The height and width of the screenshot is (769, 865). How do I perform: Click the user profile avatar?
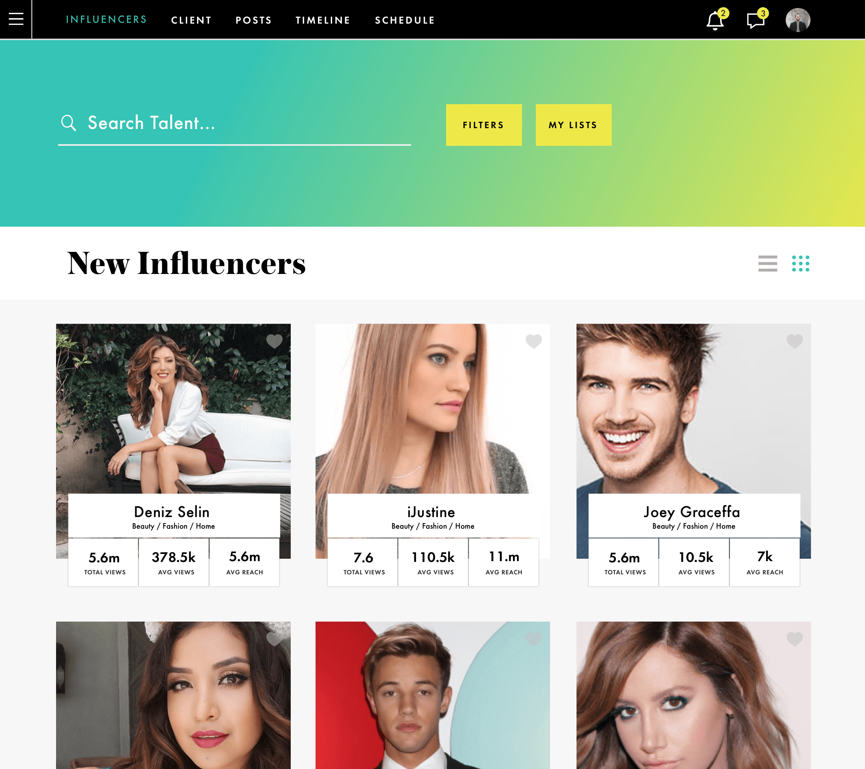pyautogui.click(x=798, y=20)
